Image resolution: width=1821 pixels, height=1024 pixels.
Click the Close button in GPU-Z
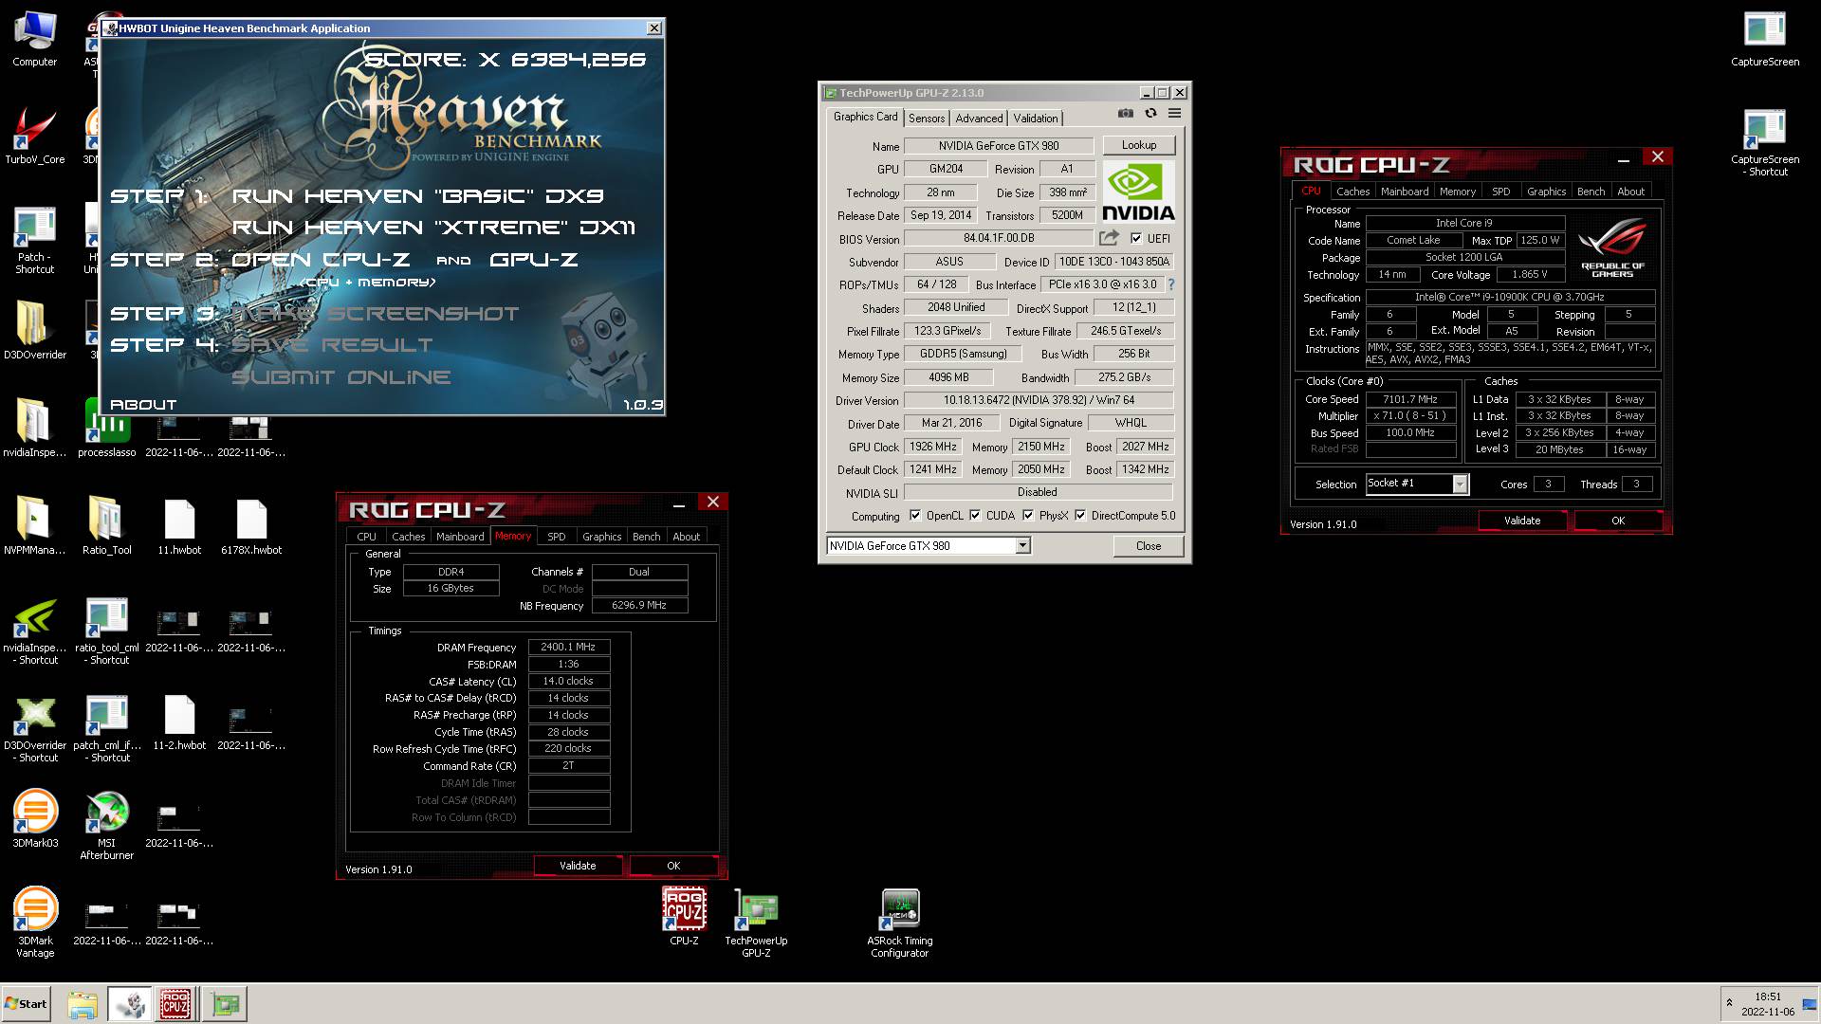coord(1149,546)
